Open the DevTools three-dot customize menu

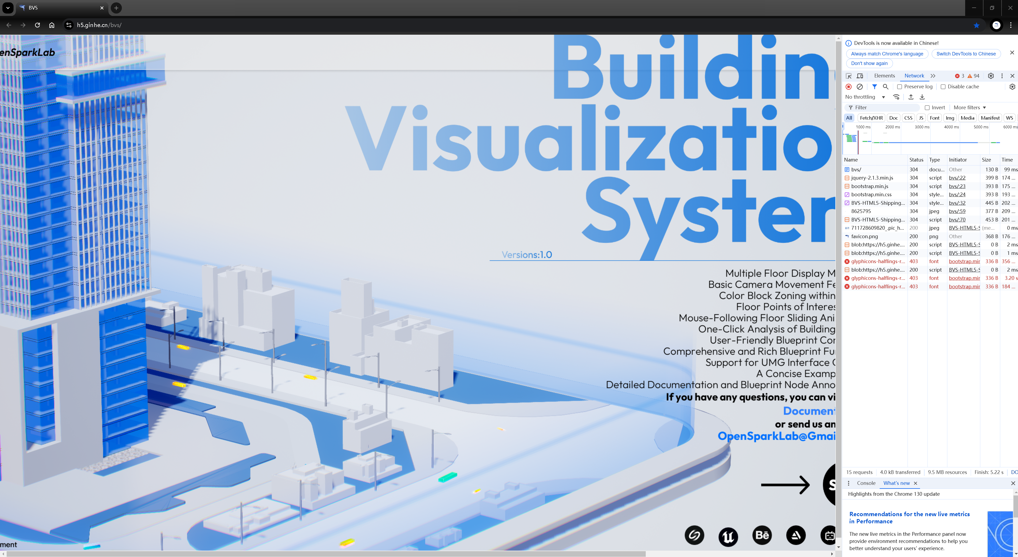point(1002,76)
